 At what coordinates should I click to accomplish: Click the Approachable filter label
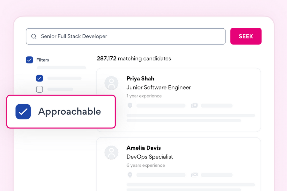(x=70, y=112)
